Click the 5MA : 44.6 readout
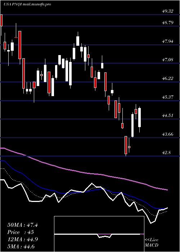The width and height of the screenshot is (180, 252). [21, 247]
